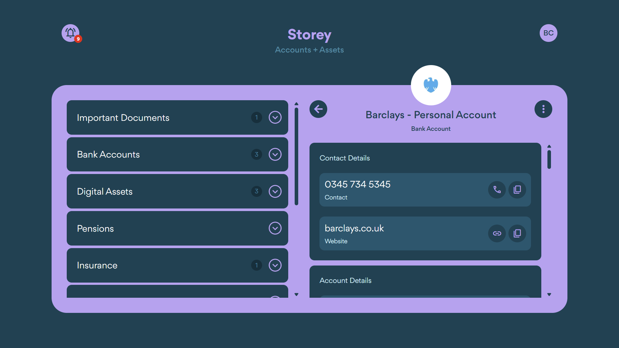Select the Account Details section header
619x348 pixels.
pos(345,280)
